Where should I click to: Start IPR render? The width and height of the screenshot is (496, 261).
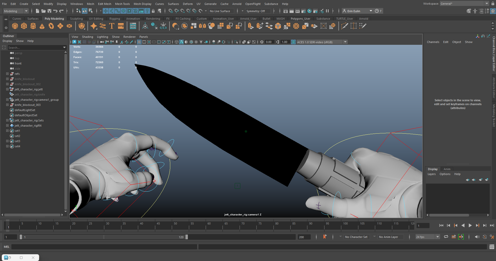(298, 11)
